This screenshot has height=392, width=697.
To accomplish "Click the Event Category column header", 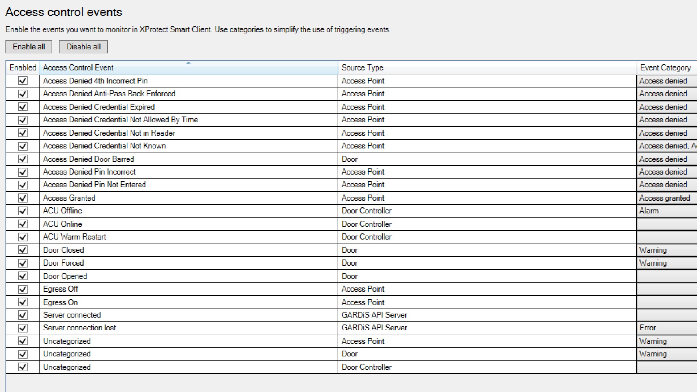I will (x=665, y=68).
